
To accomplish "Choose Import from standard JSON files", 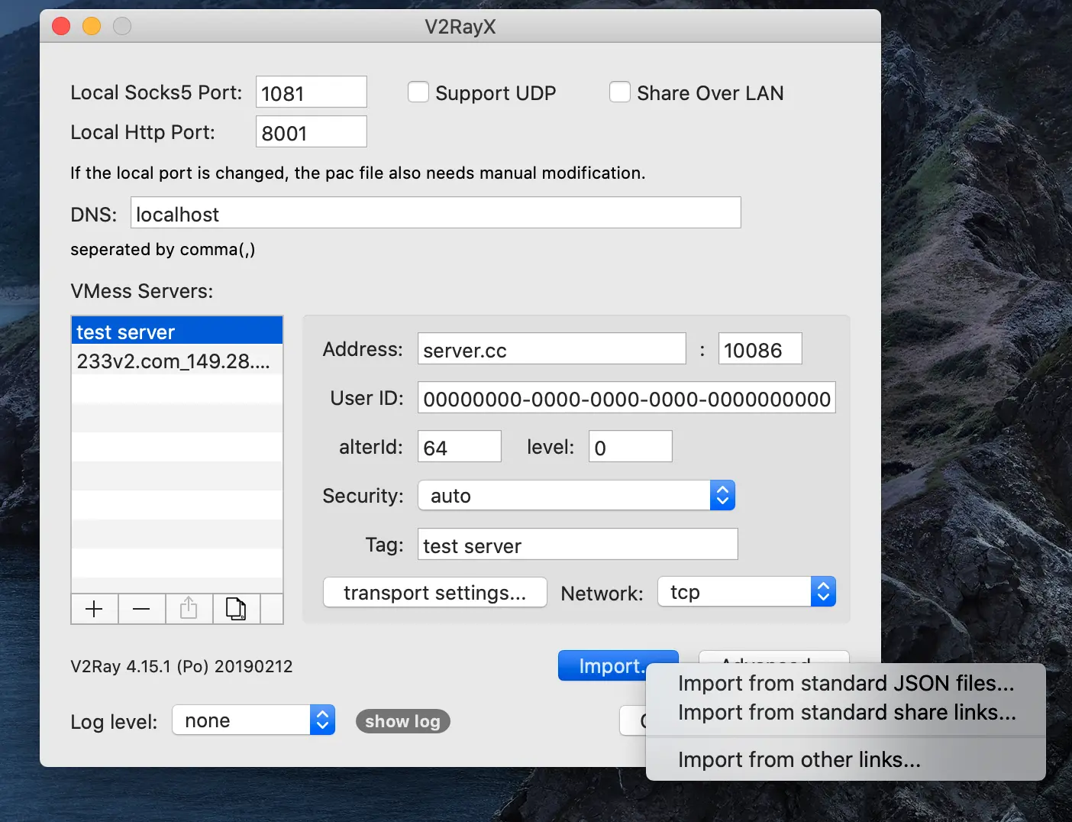I will [846, 683].
